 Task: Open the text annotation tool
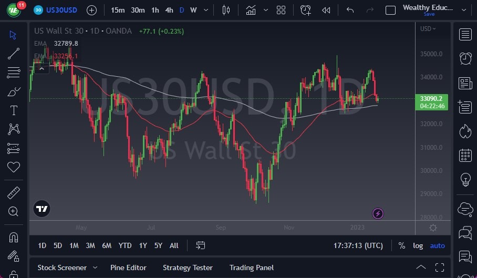point(14,110)
